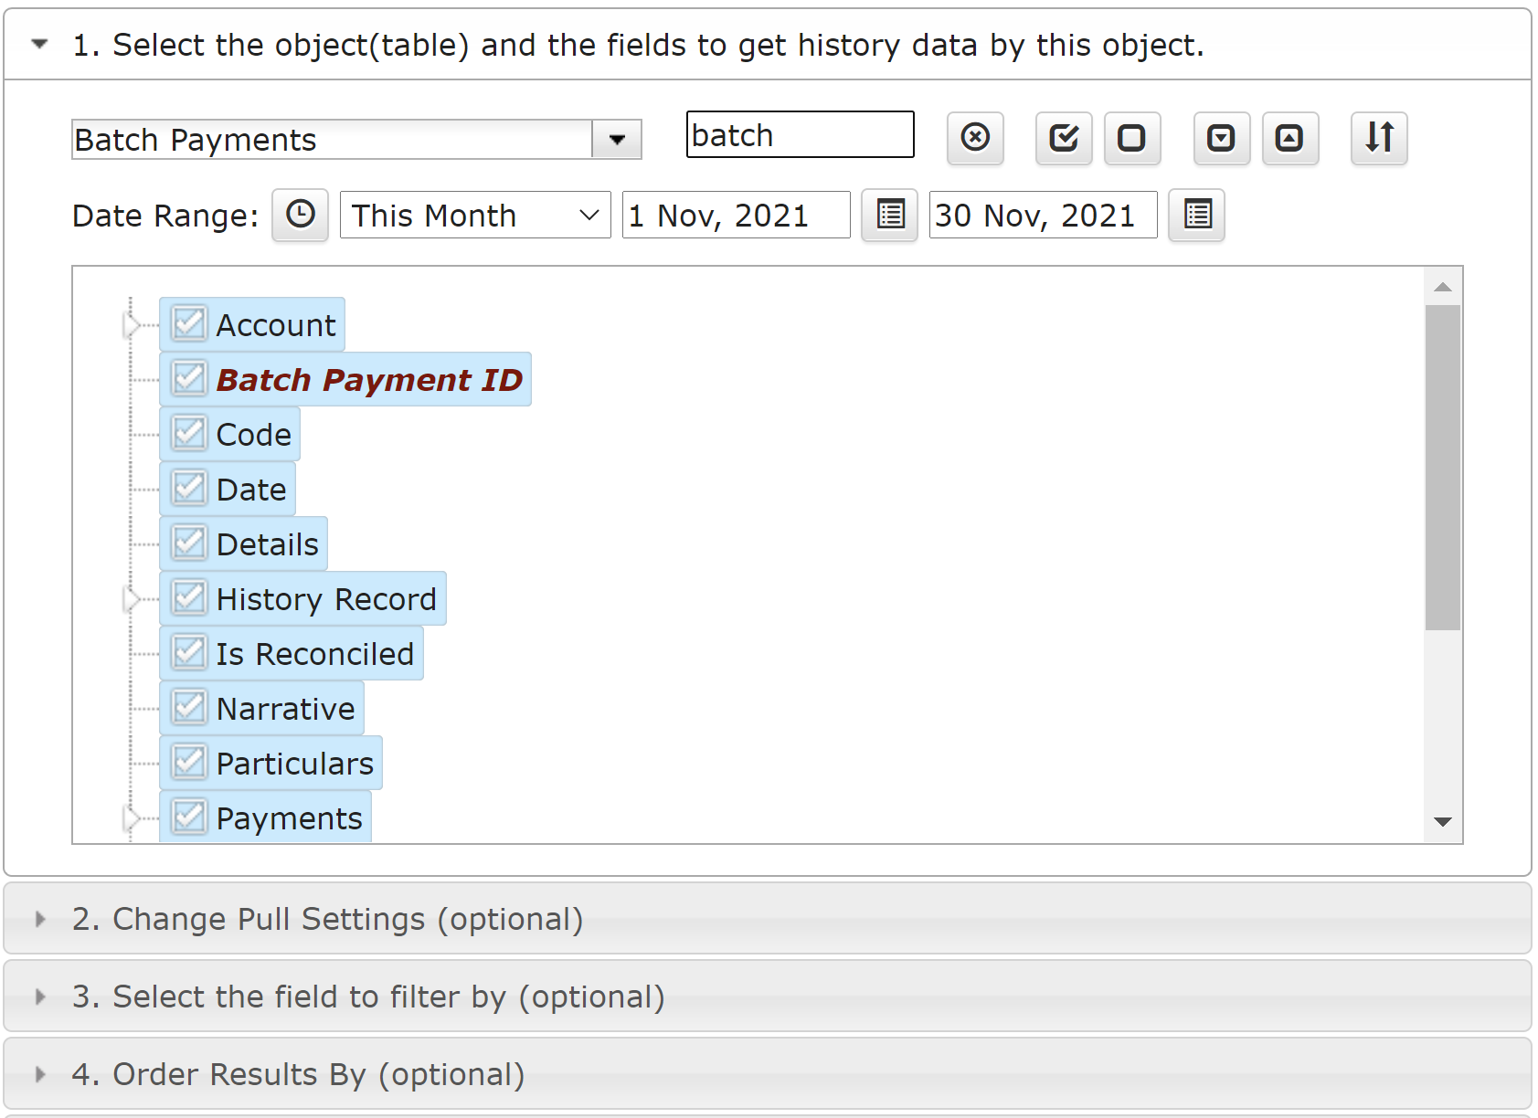Click the expand all nodes icon
This screenshot has width=1538, height=1118.
pos(1222,138)
